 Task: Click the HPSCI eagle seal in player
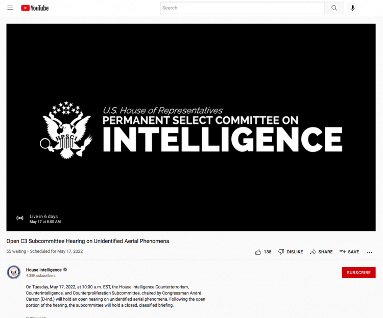(66, 130)
